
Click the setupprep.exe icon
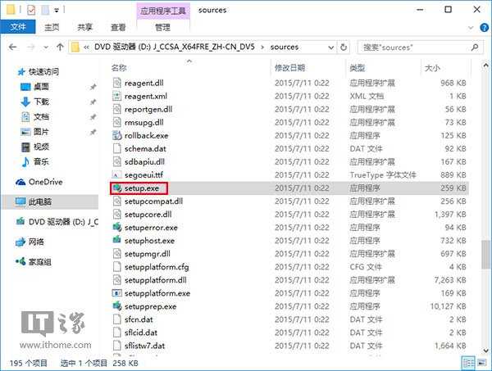(x=117, y=306)
